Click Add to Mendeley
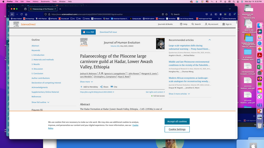Viewport: 264px width, 148px height. pyautogui.click(x=89, y=87)
